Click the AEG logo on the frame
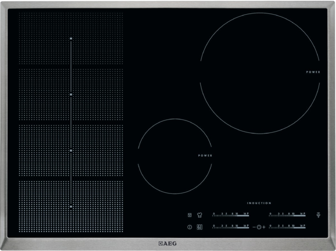The height and width of the screenshot is (251, 336). pos(168,243)
